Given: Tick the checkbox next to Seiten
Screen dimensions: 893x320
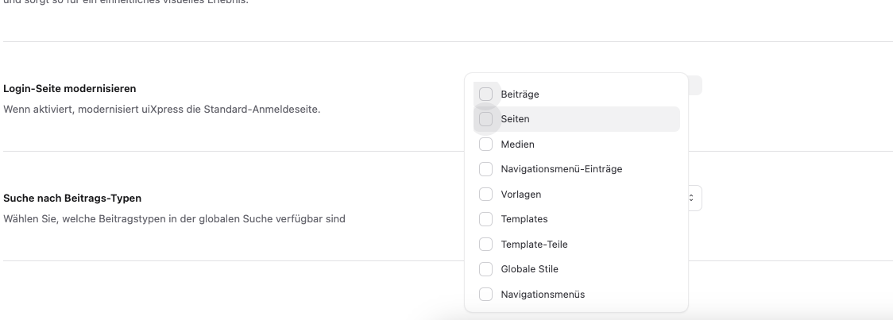Looking at the screenshot, I should 486,119.
